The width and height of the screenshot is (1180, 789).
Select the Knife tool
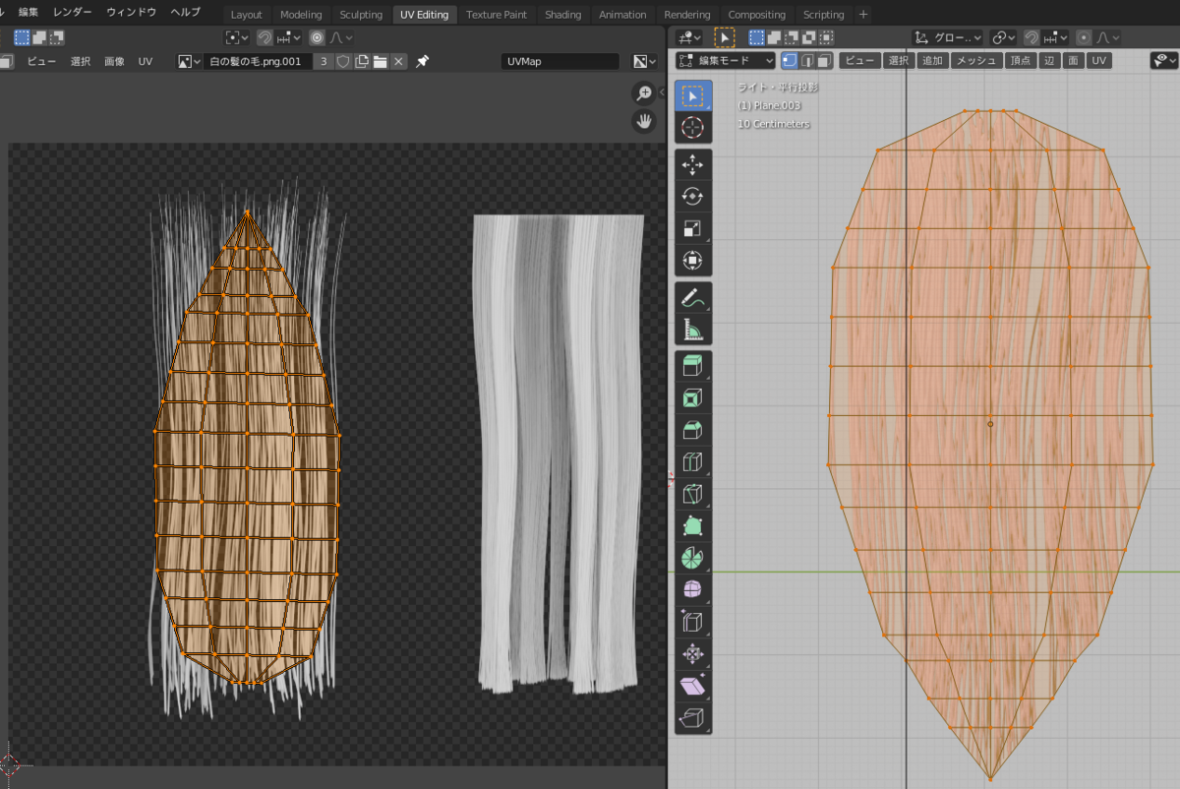coord(693,495)
